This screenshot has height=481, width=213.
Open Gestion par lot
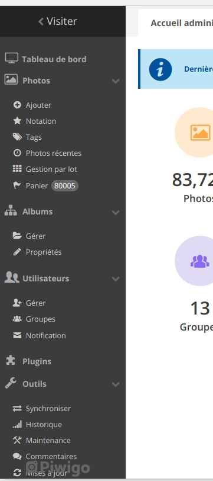[51, 169]
